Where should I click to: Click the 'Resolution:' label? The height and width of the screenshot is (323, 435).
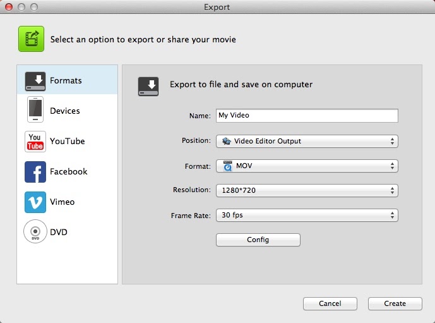[x=192, y=190]
